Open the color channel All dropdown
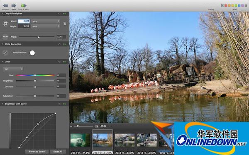The width and height of the screenshot is (249, 155). point(13,69)
